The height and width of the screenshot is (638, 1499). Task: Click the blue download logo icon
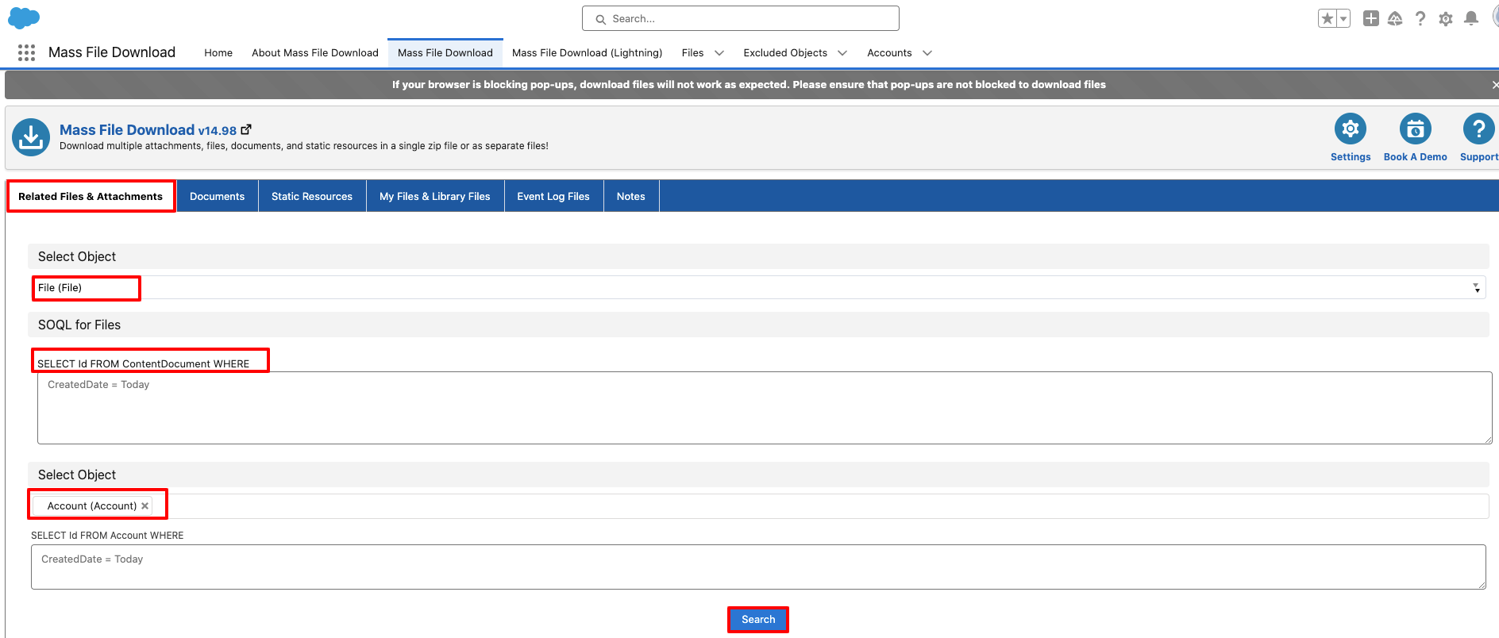(x=31, y=137)
